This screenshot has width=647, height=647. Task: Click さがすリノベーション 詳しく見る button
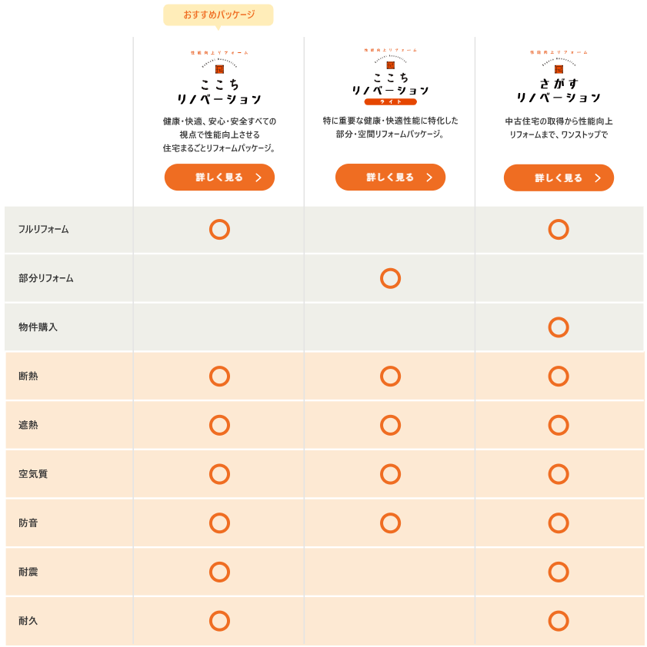[559, 178]
